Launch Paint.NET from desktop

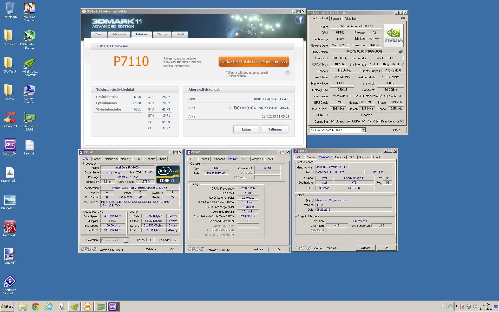tap(10, 256)
